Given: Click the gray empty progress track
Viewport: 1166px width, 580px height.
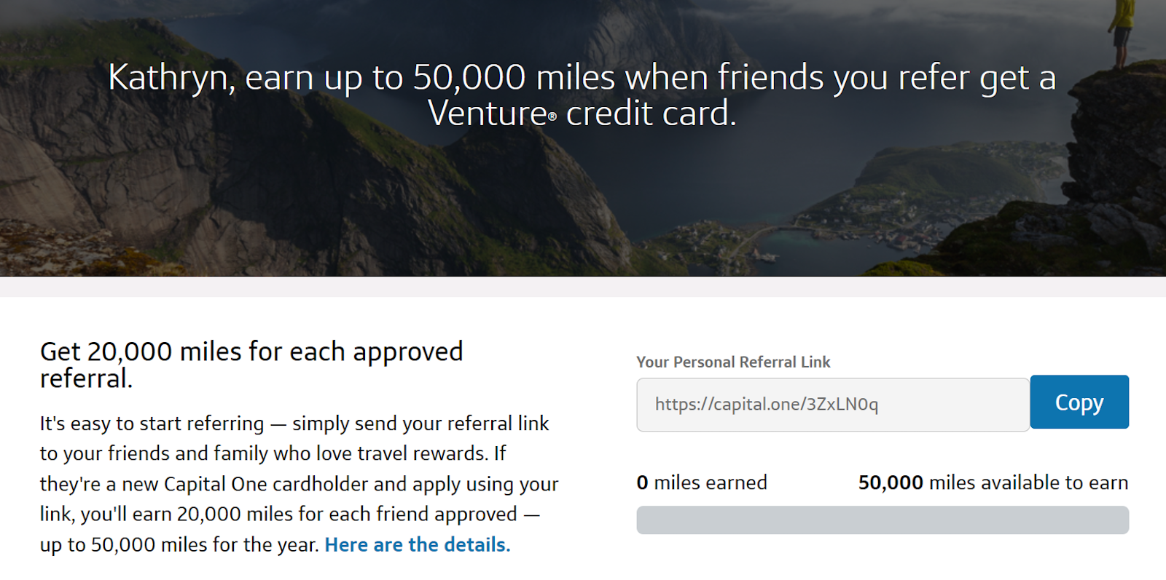Looking at the screenshot, I should click(882, 519).
